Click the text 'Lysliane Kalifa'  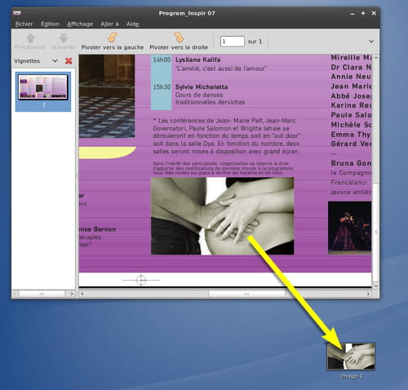coord(198,60)
